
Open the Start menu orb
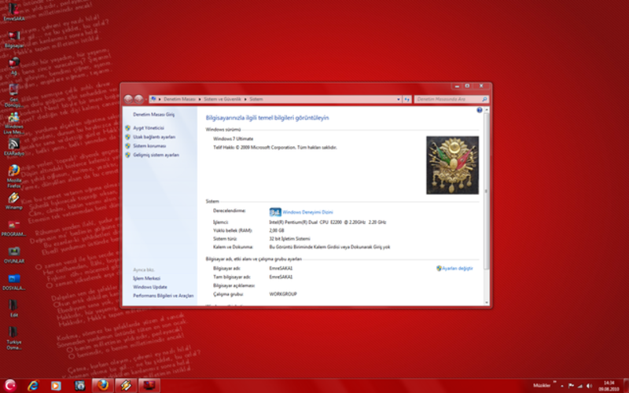pyautogui.click(x=10, y=385)
